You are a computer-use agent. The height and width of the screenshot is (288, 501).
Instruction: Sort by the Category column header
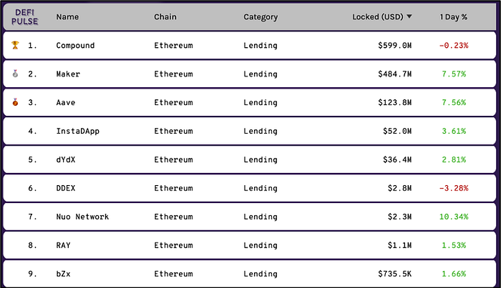[x=261, y=17]
